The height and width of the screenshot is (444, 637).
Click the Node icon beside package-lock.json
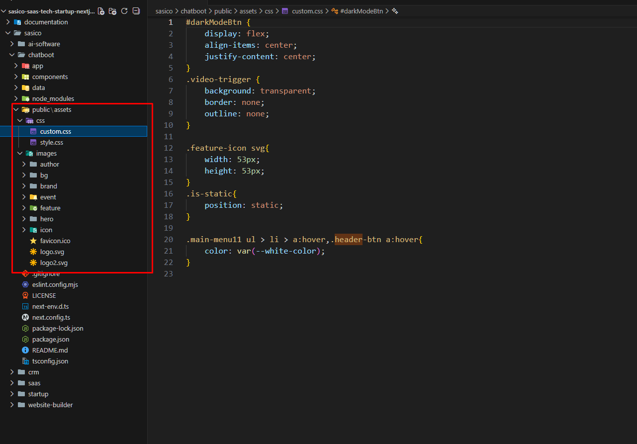pyautogui.click(x=26, y=328)
